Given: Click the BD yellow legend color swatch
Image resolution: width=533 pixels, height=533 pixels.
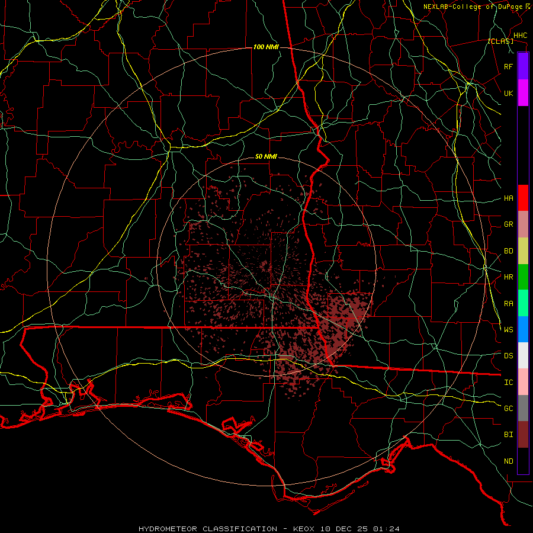Looking at the screenshot, I should pyautogui.click(x=523, y=251).
